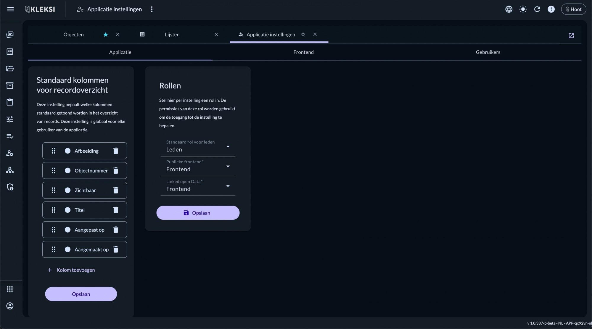The height and width of the screenshot is (329, 592).
Task: Open the security shield sidebar icon
Action: 10,187
